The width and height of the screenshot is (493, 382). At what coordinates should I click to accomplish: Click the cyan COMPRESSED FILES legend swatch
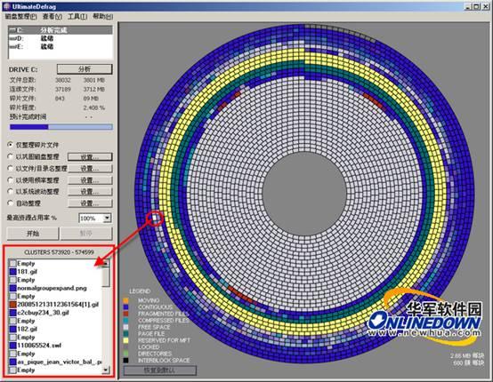coord(125,321)
